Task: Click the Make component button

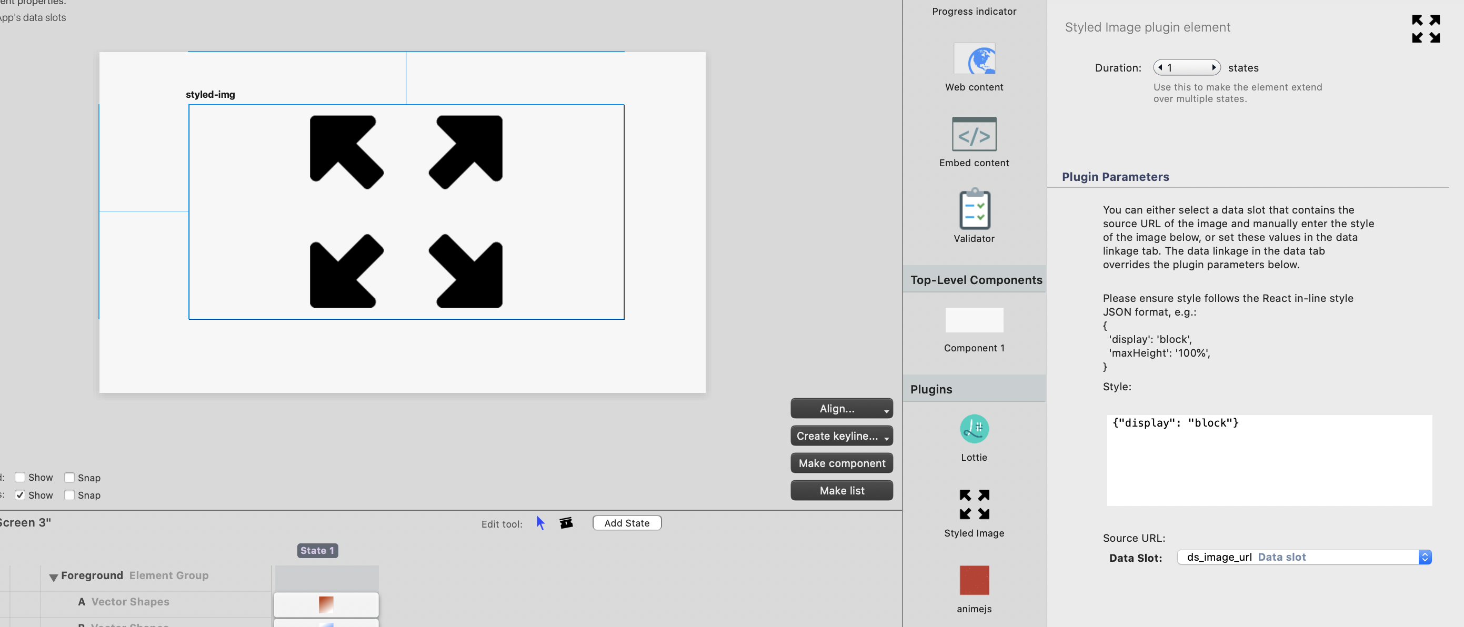Action: [x=841, y=463]
